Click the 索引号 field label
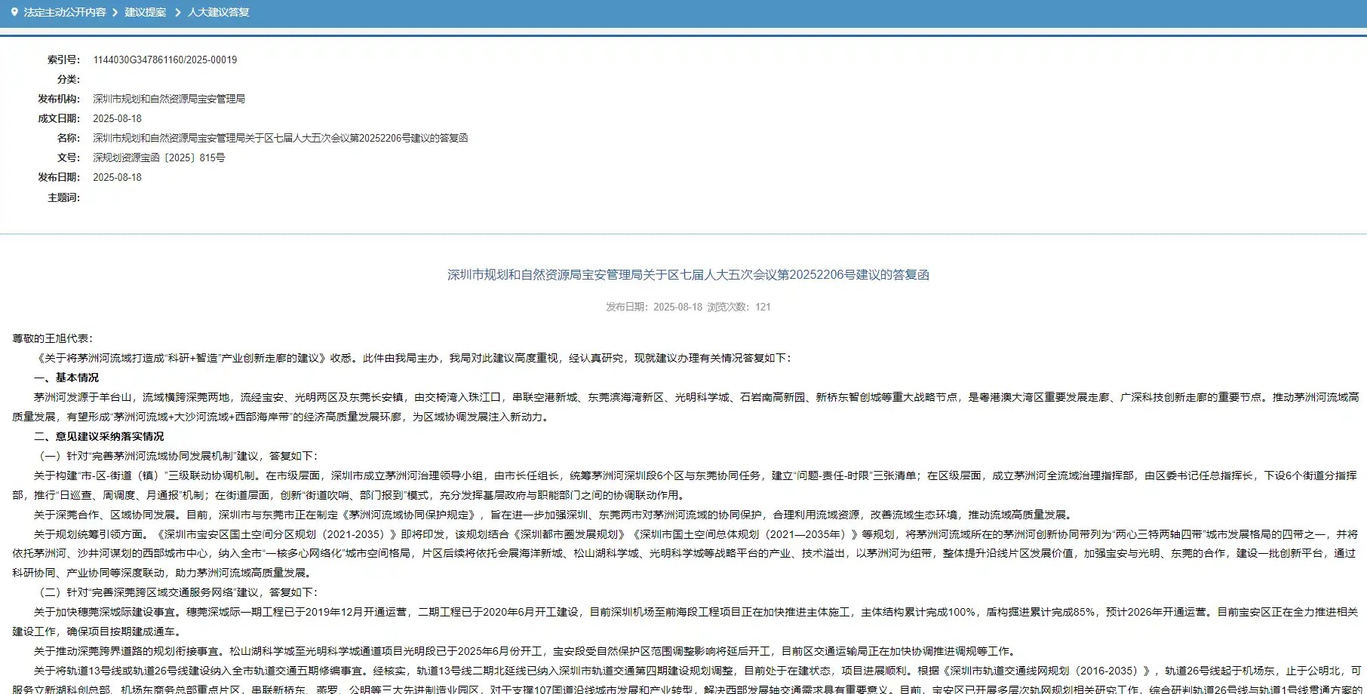Viewport: 1367px width, 694px height. [x=63, y=60]
